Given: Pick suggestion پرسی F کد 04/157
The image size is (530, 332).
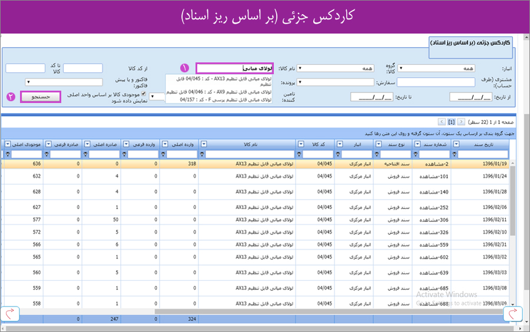Looking at the screenshot, I should (226, 99).
